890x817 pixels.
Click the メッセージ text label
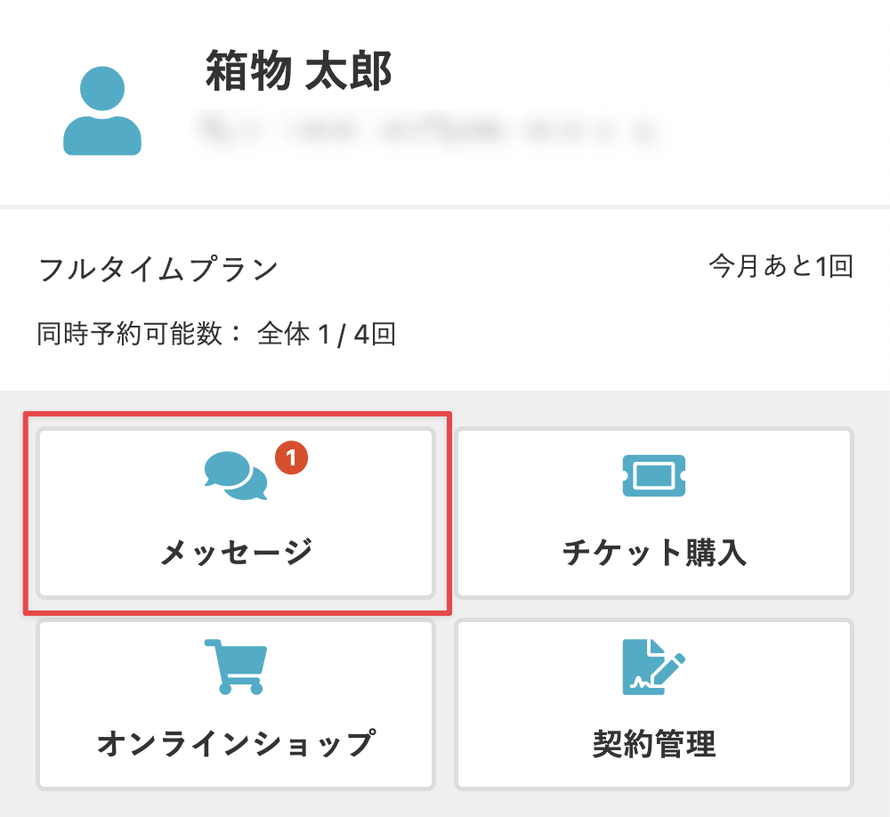(x=236, y=553)
